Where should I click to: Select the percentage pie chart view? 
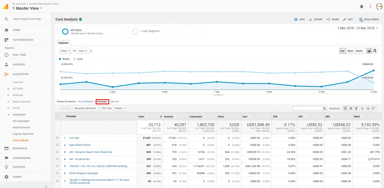coord(351,109)
